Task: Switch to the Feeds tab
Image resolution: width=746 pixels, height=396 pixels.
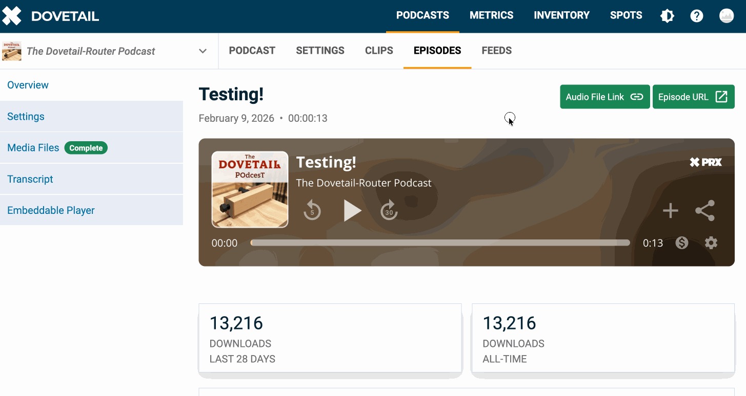Action: (x=496, y=51)
